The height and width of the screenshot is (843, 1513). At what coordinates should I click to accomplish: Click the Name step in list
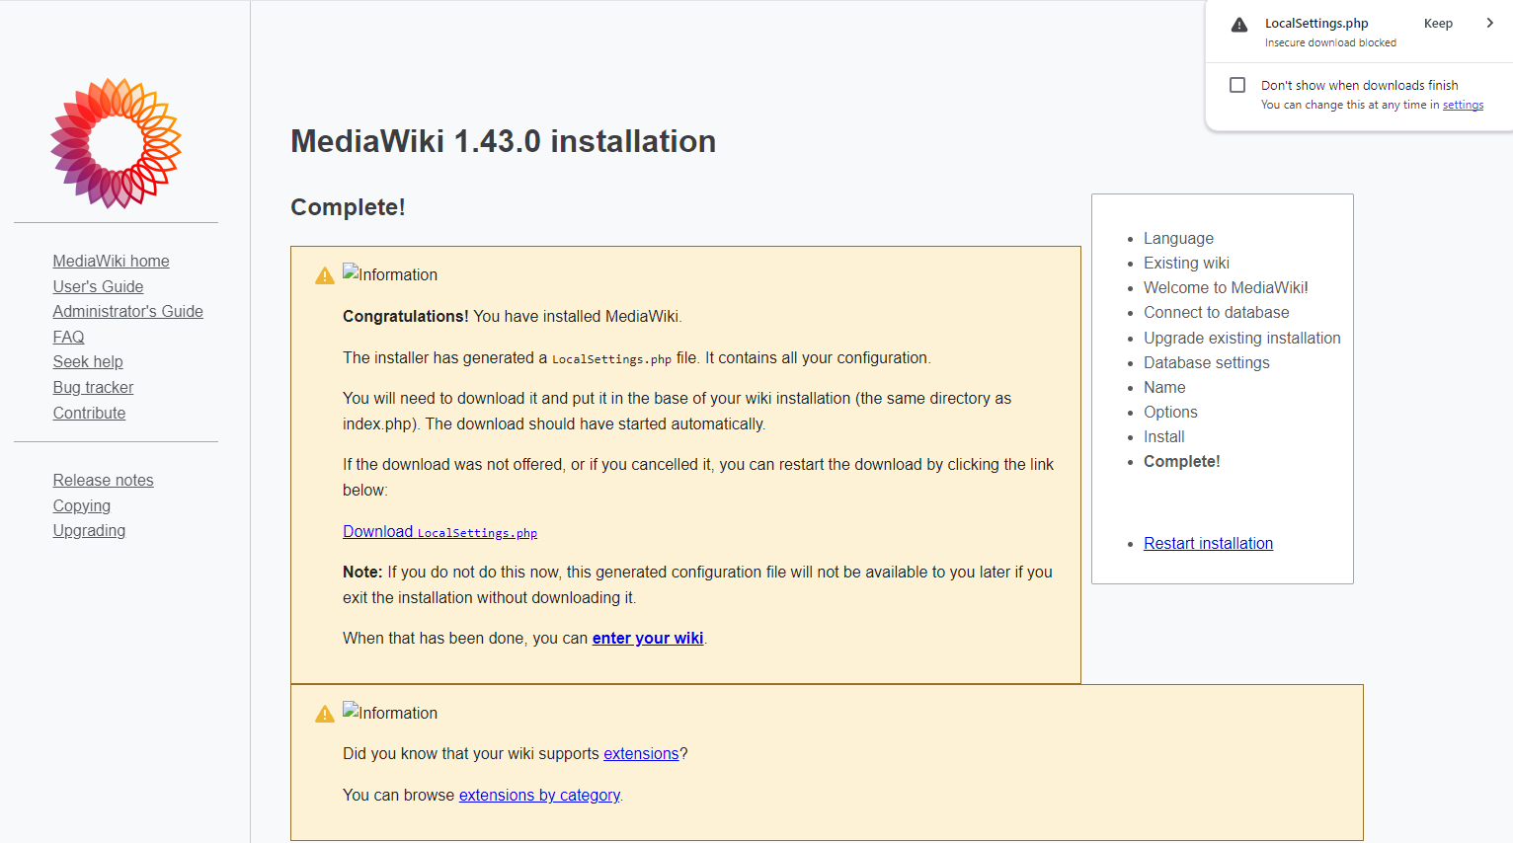pos(1164,387)
